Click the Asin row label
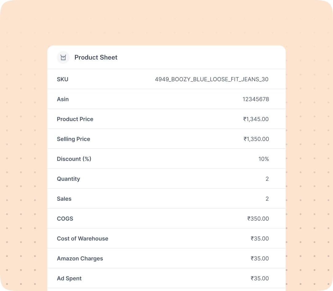333x291 pixels. (x=63, y=99)
